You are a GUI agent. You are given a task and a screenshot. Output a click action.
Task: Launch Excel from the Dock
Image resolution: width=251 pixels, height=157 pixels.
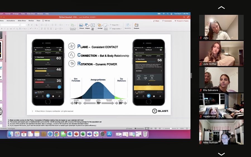coord(83,134)
